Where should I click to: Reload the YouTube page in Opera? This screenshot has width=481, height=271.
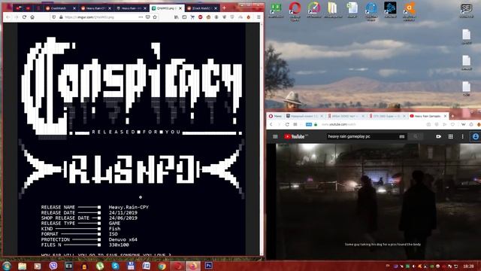pyautogui.click(x=287, y=124)
